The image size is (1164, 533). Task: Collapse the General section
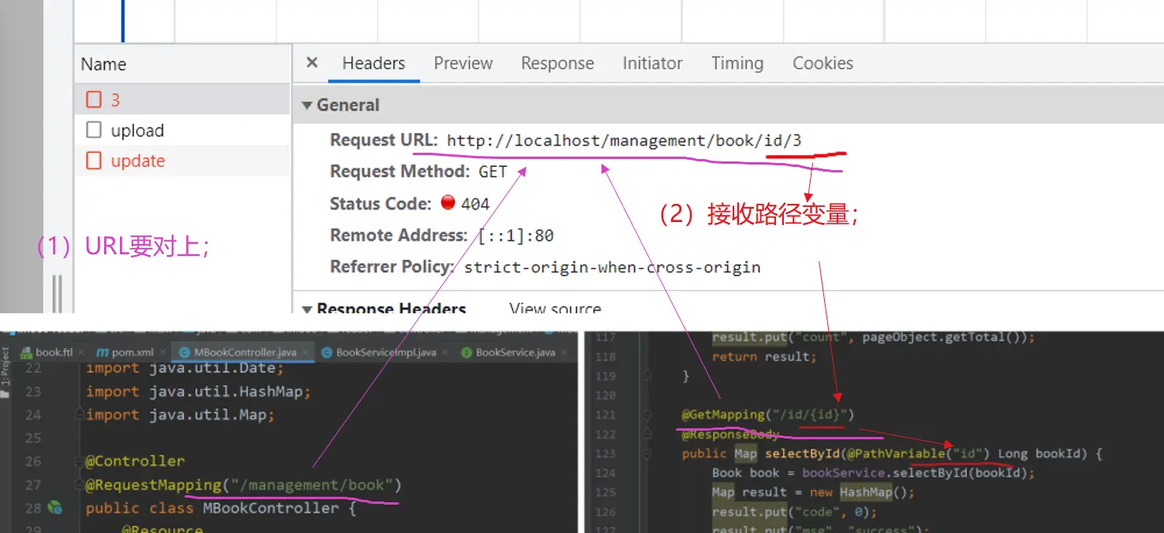(x=308, y=105)
